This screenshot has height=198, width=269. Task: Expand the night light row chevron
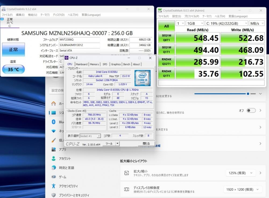(260, 111)
